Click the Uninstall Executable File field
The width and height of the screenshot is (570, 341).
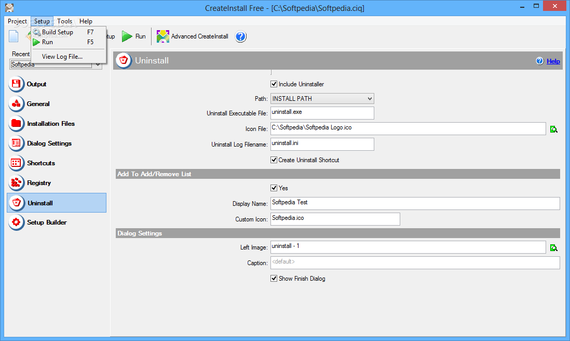point(322,113)
